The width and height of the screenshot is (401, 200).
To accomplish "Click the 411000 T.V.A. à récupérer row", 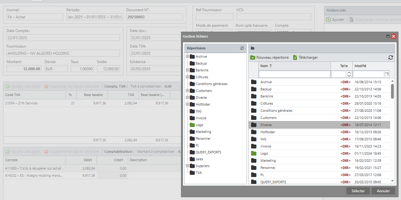I will pyautogui.click(x=92, y=168).
